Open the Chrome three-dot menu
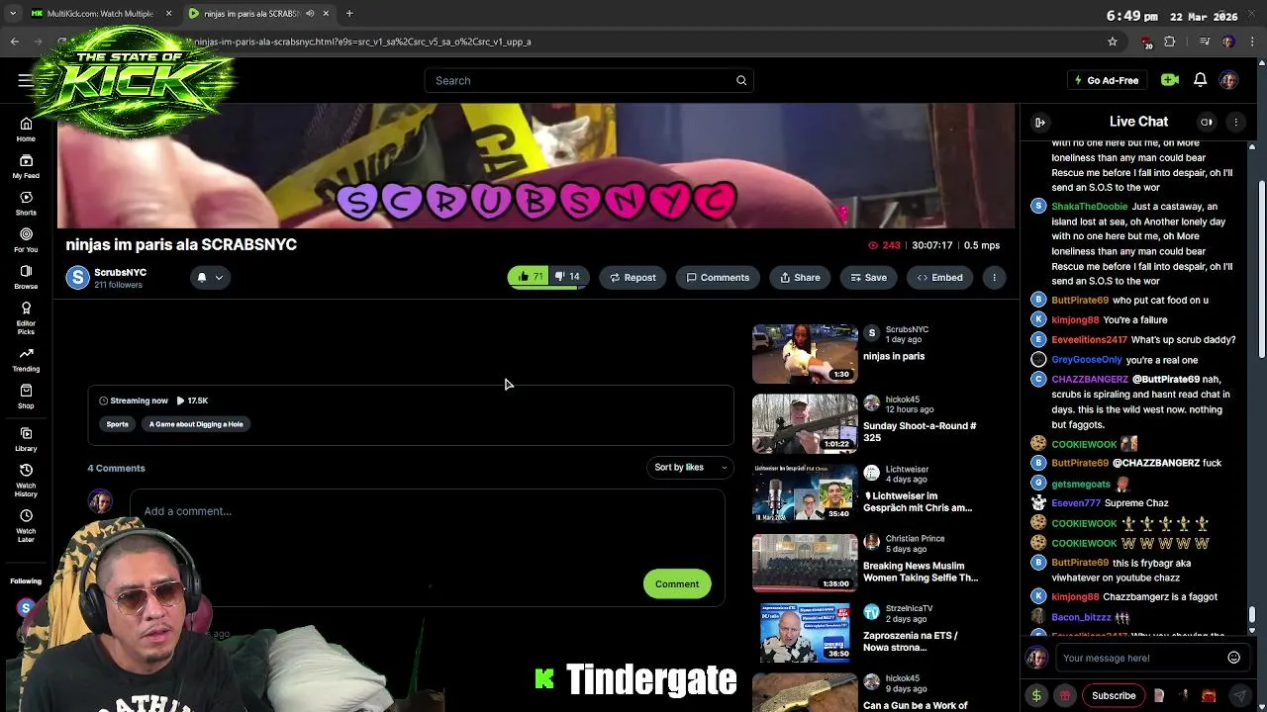This screenshot has width=1267, height=712. coord(1252,42)
